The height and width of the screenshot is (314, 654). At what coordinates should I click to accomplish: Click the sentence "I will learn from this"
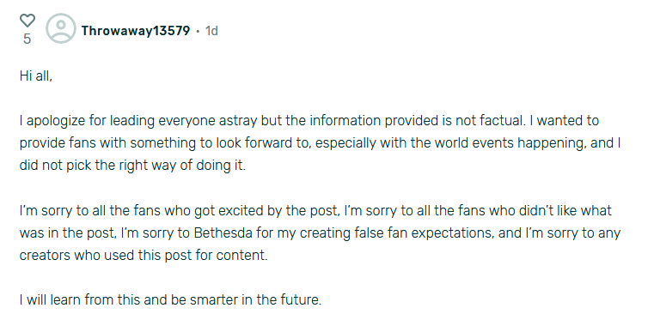pyautogui.click(x=171, y=299)
